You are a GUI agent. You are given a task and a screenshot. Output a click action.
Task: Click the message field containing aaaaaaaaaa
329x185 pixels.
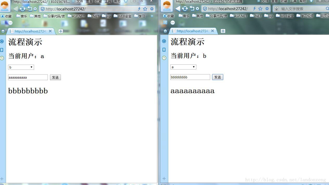click(28, 77)
